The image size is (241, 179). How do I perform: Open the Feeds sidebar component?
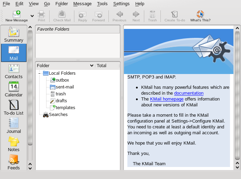(14, 162)
